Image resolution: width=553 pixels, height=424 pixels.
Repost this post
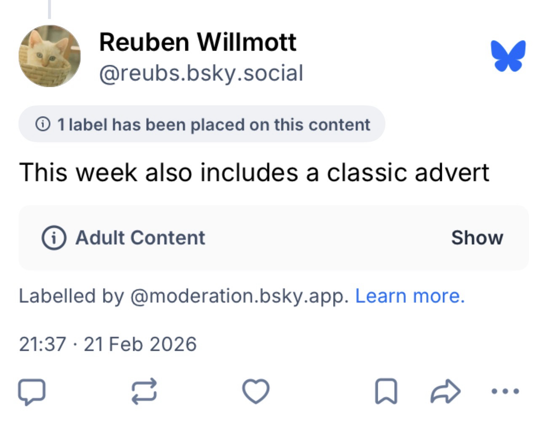144,392
